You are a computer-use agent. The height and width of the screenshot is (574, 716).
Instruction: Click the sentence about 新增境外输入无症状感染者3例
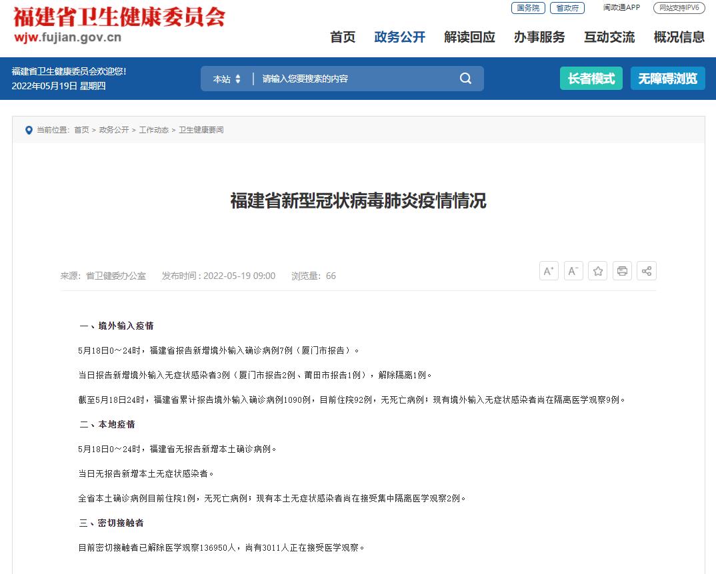(x=255, y=375)
